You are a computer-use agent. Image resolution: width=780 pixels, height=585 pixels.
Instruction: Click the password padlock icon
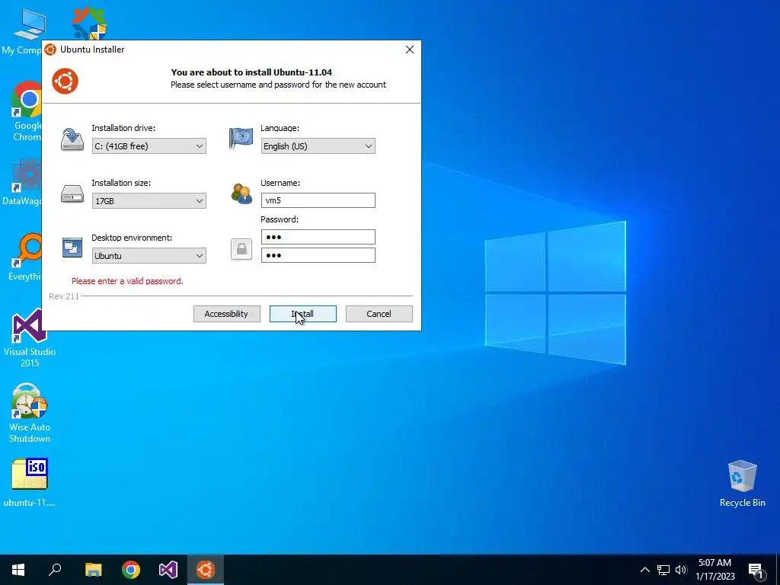[x=241, y=249]
